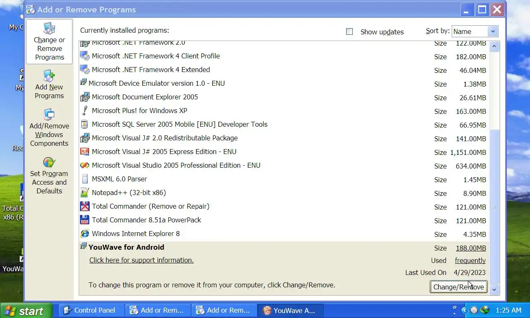Screen dimensions: 530x318
Task: Select SQL Server 2005 Mobile Developer Tools entry
Action: [x=284, y=124]
